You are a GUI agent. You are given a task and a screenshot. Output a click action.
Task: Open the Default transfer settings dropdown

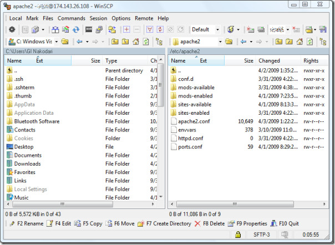click(x=217, y=29)
